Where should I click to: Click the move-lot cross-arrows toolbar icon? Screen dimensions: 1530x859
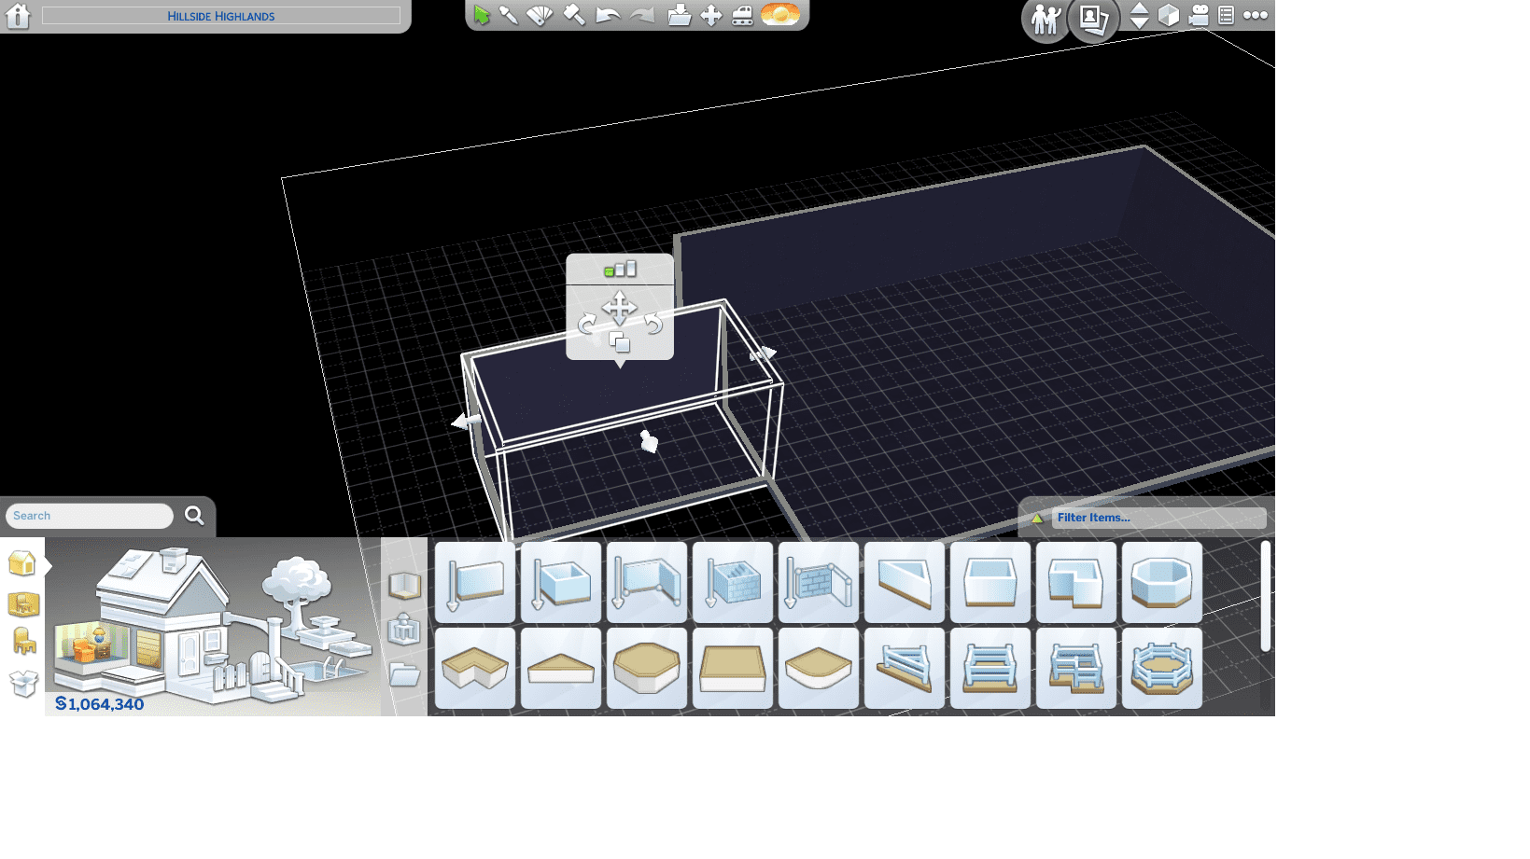point(711,16)
